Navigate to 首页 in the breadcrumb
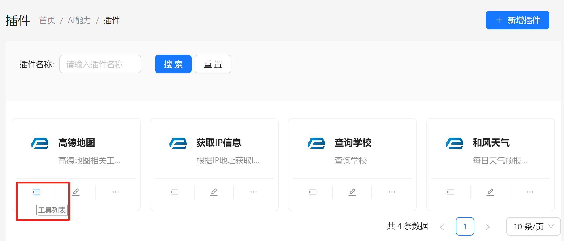This screenshot has height=241, width=564. pos(47,20)
